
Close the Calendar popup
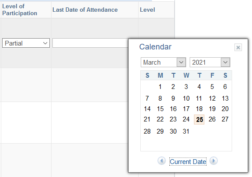pos(238,47)
